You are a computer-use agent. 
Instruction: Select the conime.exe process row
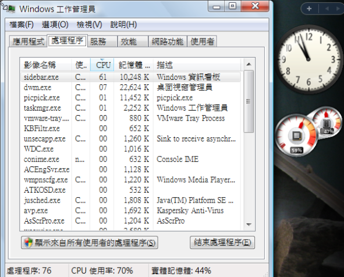coord(130,159)
